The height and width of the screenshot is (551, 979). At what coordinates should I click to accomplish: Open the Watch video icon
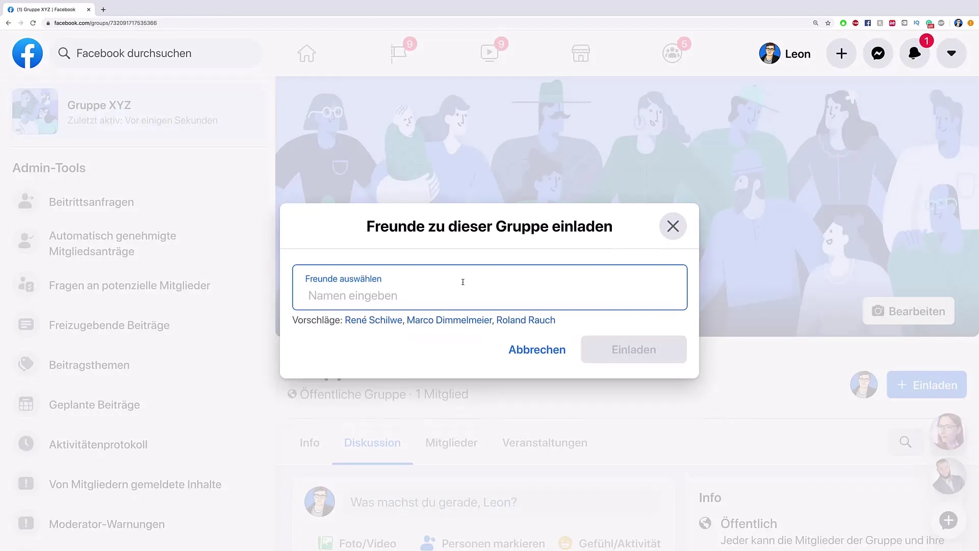click(x=489, y=53)
